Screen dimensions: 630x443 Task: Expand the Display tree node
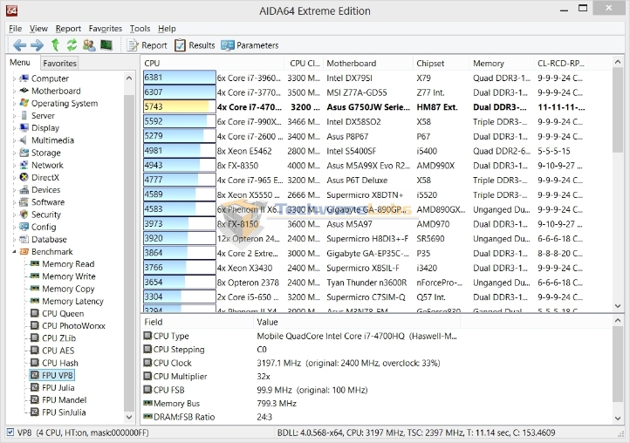pos(15,128)
